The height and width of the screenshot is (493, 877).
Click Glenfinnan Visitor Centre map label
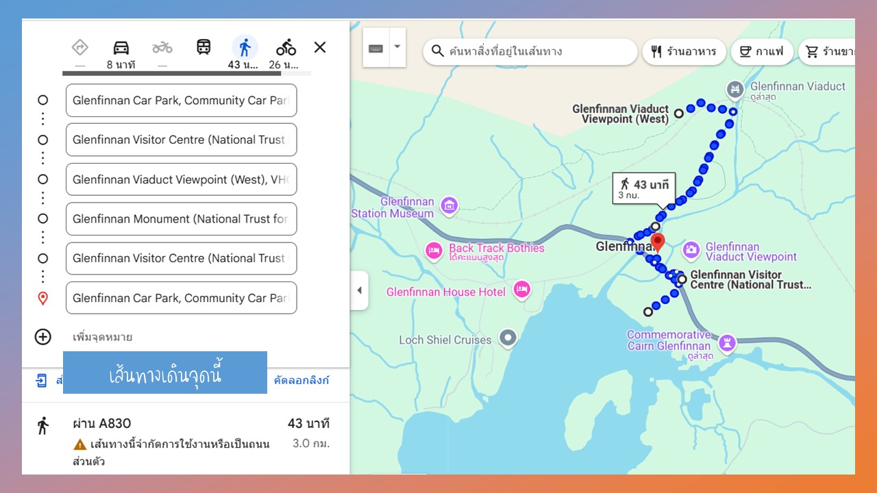(751, 279)
